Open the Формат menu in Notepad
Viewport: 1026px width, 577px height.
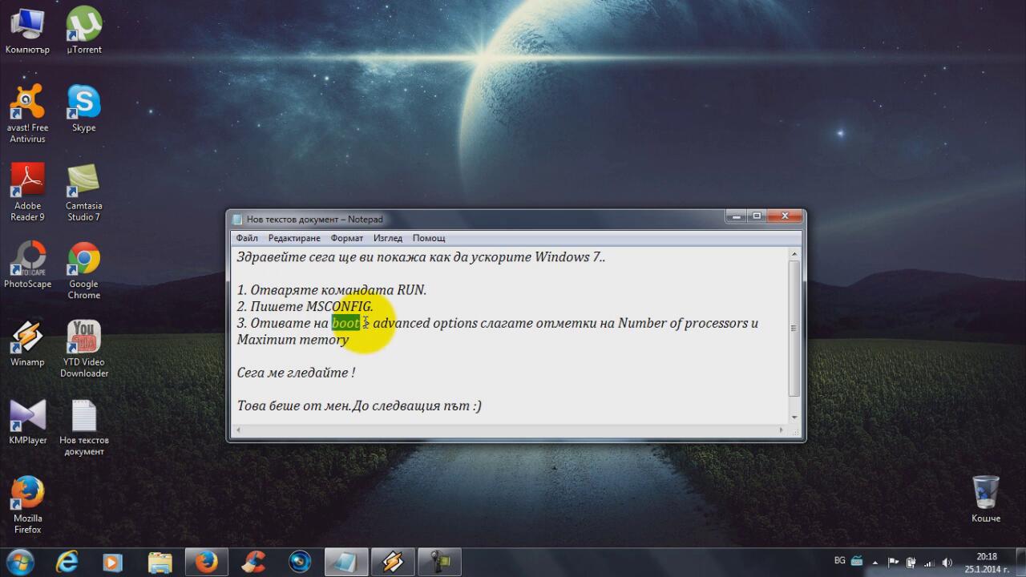tap(346, 238)
